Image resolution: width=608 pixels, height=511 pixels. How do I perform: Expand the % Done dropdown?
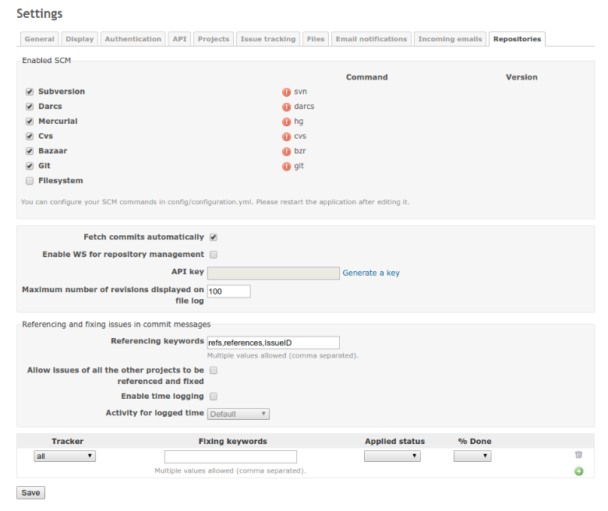pos(472,456)
